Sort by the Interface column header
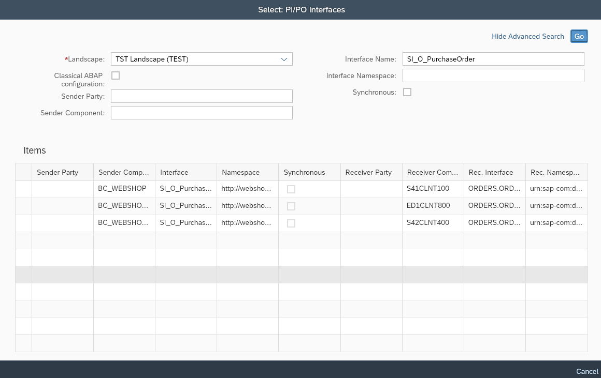601x378 pixels. click(x=174, y=172)
